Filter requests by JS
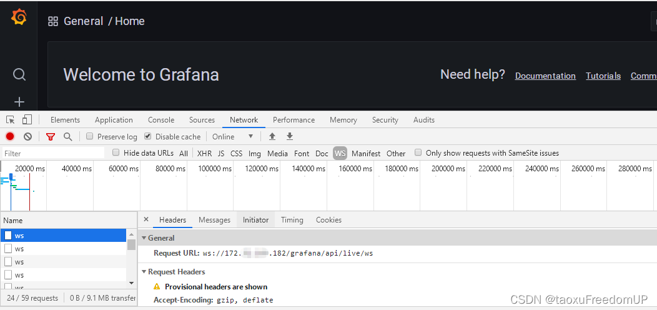This screenshot has height=310, width=657. [221, 154]
